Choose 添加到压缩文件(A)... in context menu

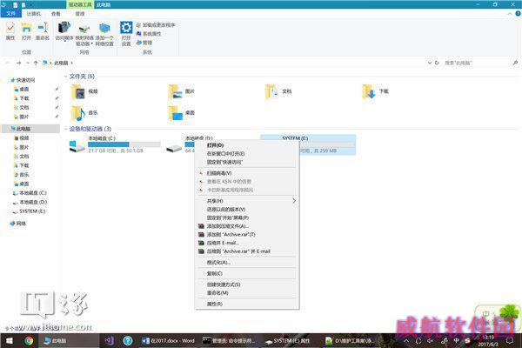[x=247, y=226]
